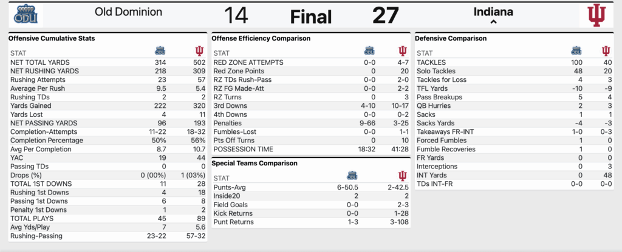This screenshot has width=622, height=252.
Task: Click the Offensive Cumulative Stats panel title
Action: [52, 38]
